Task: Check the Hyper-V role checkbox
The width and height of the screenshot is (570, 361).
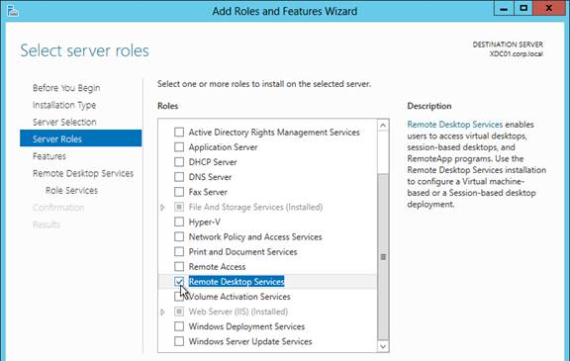Action: [x=179, y=222]
